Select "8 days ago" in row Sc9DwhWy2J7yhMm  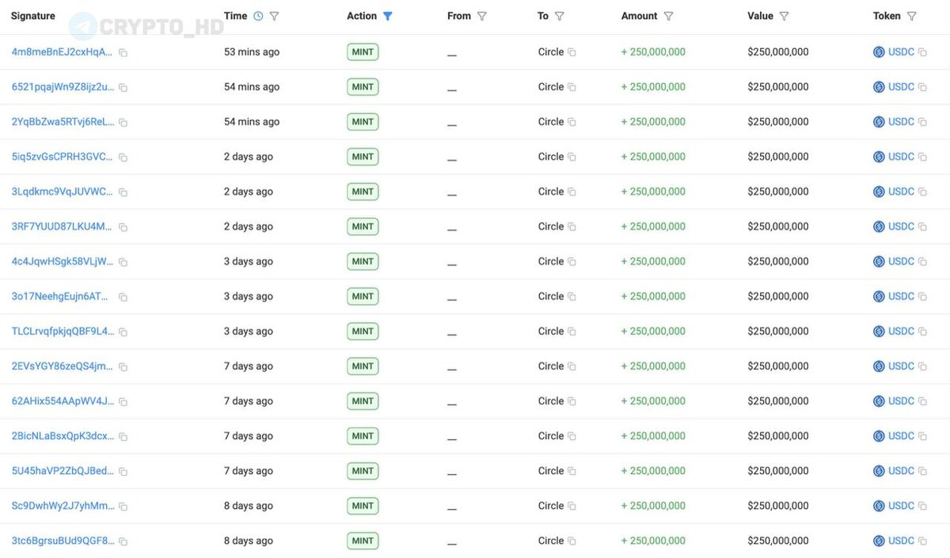click(x=249, y=506)
